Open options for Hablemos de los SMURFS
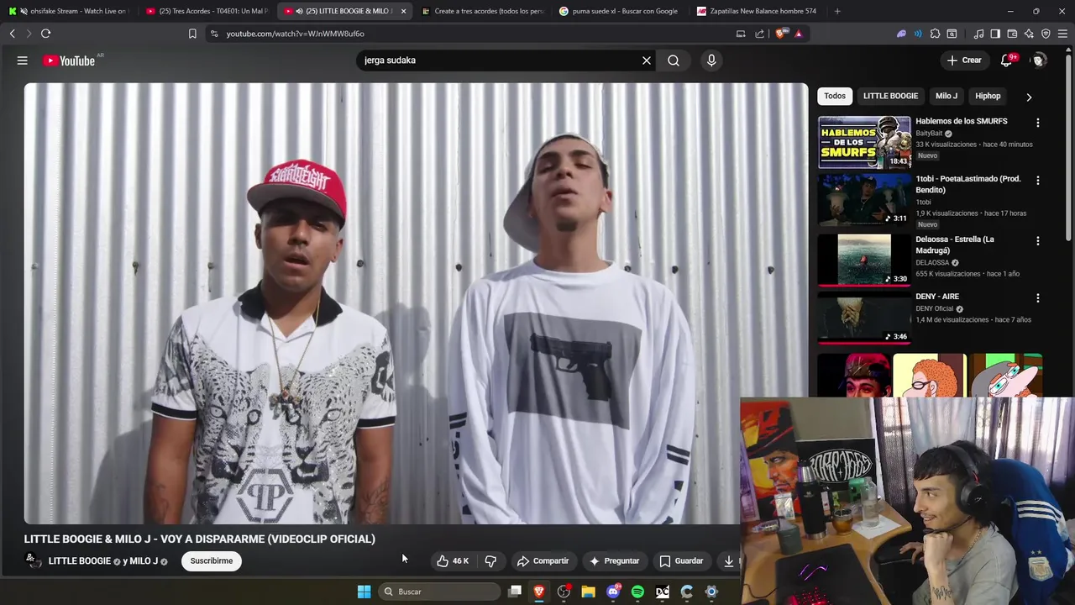Screen dimensions: 1075x605 (x=1038, y=123)
